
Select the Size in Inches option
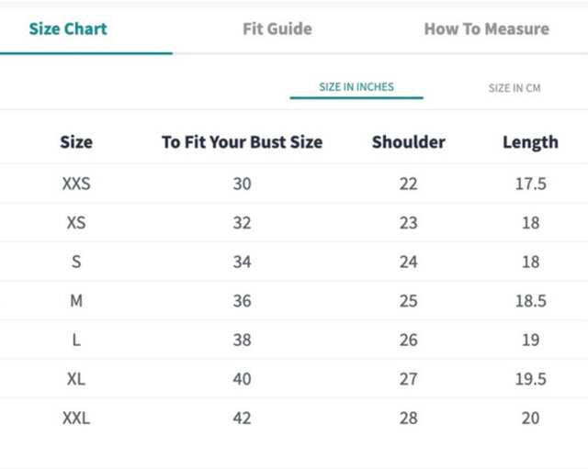coord(356,87)
